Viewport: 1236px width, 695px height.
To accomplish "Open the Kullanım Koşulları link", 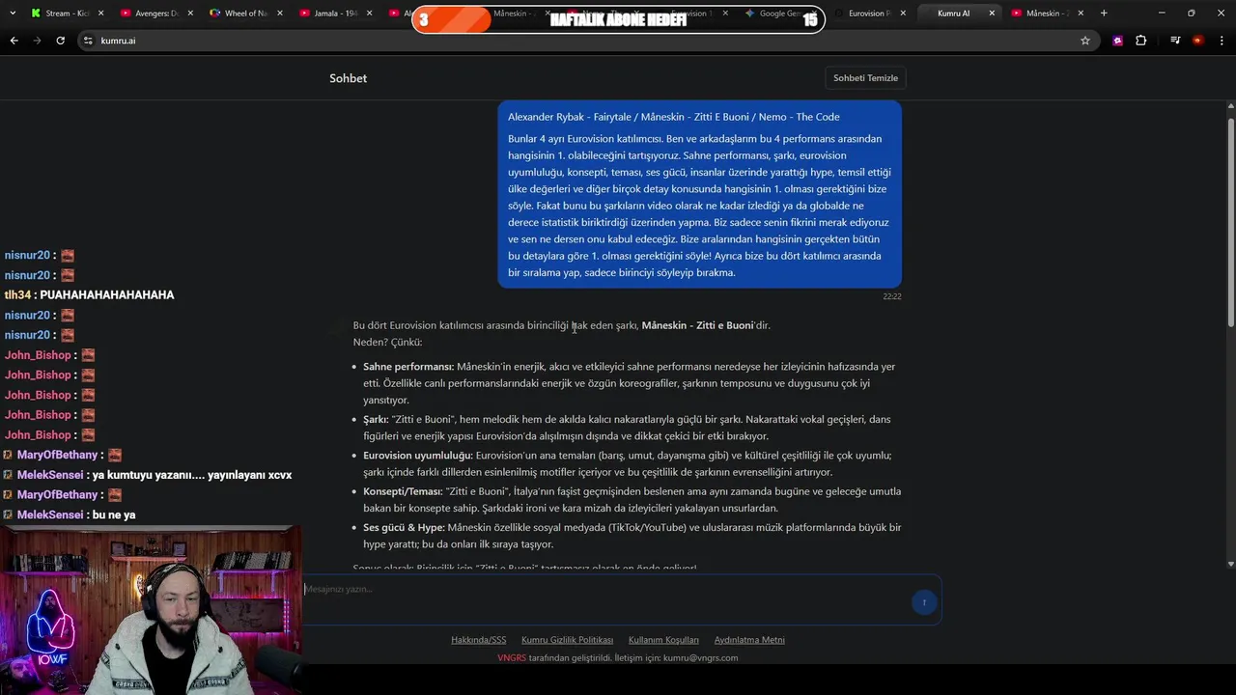I will [x=663, y=640].
